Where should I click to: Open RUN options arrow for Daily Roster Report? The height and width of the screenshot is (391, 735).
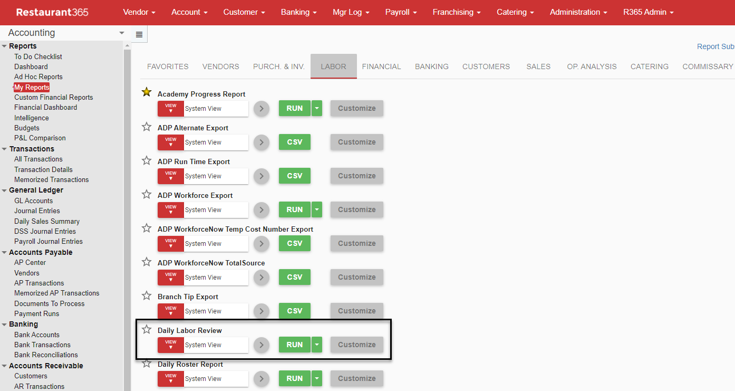click(x=317, y=378)
